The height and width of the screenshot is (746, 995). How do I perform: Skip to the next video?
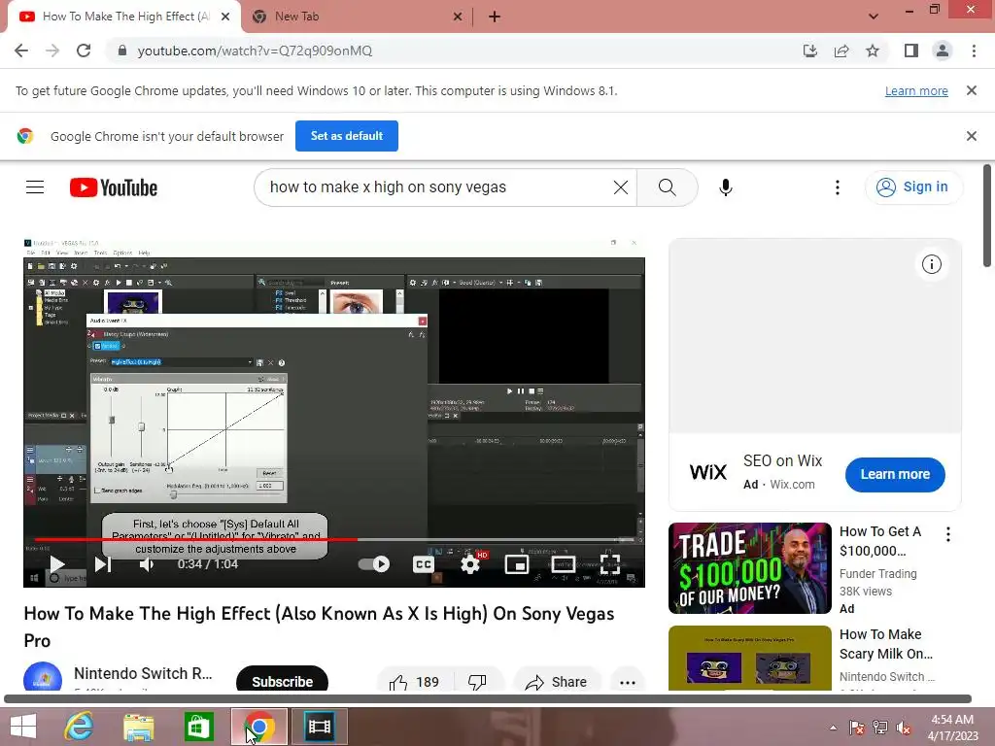tap(103, 564)
